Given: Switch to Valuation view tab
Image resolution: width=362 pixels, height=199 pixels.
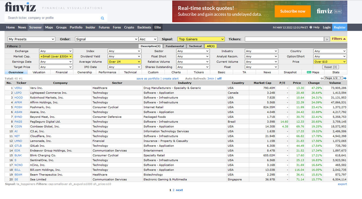Looking at the screenshot, I should (39, 72).
